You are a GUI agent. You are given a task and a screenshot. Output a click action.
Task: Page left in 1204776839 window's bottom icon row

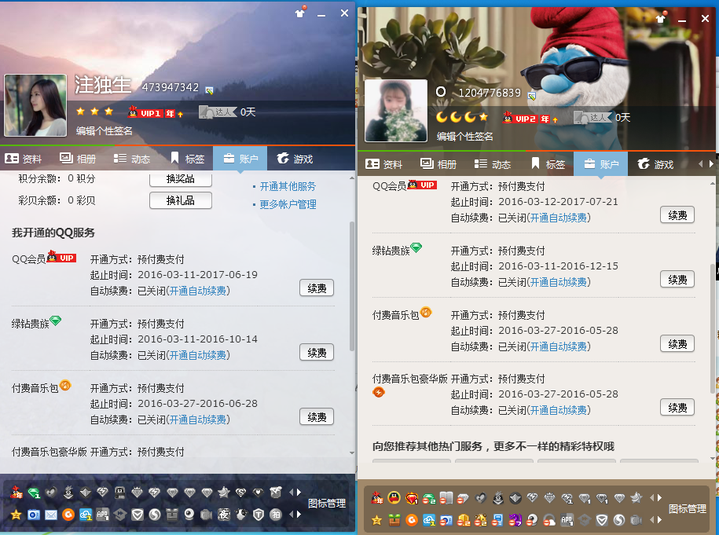coord(651,520)
